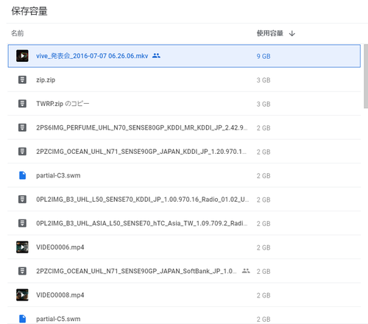The image size is (368, 324).
Task: Sort by the 使用容量 column header
Action: point(270,33)
